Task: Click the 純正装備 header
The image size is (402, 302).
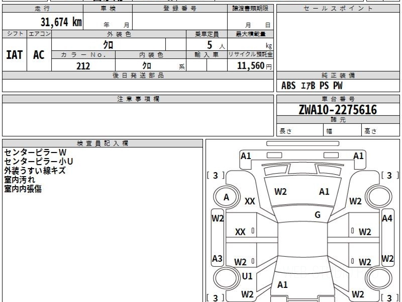Action: (338, 75)
